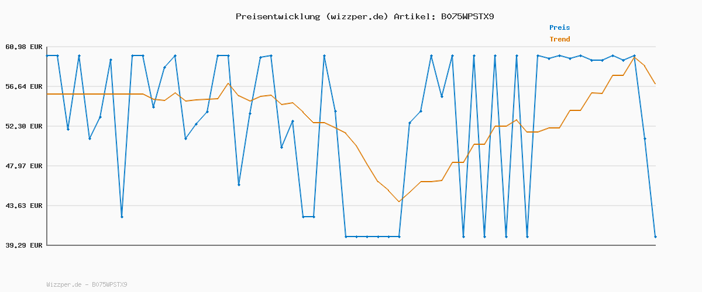
Task: Click the lowest point of the orange trend line
Action: coord(399,201)
